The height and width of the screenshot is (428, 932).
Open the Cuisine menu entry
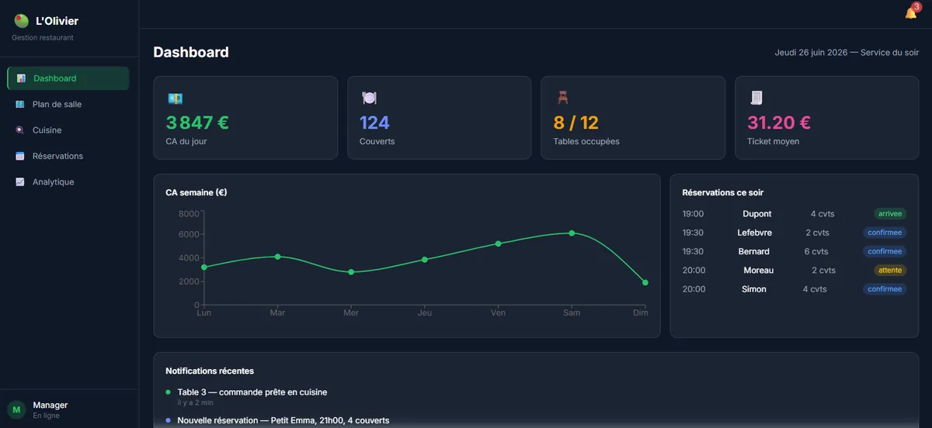(68, 130)
